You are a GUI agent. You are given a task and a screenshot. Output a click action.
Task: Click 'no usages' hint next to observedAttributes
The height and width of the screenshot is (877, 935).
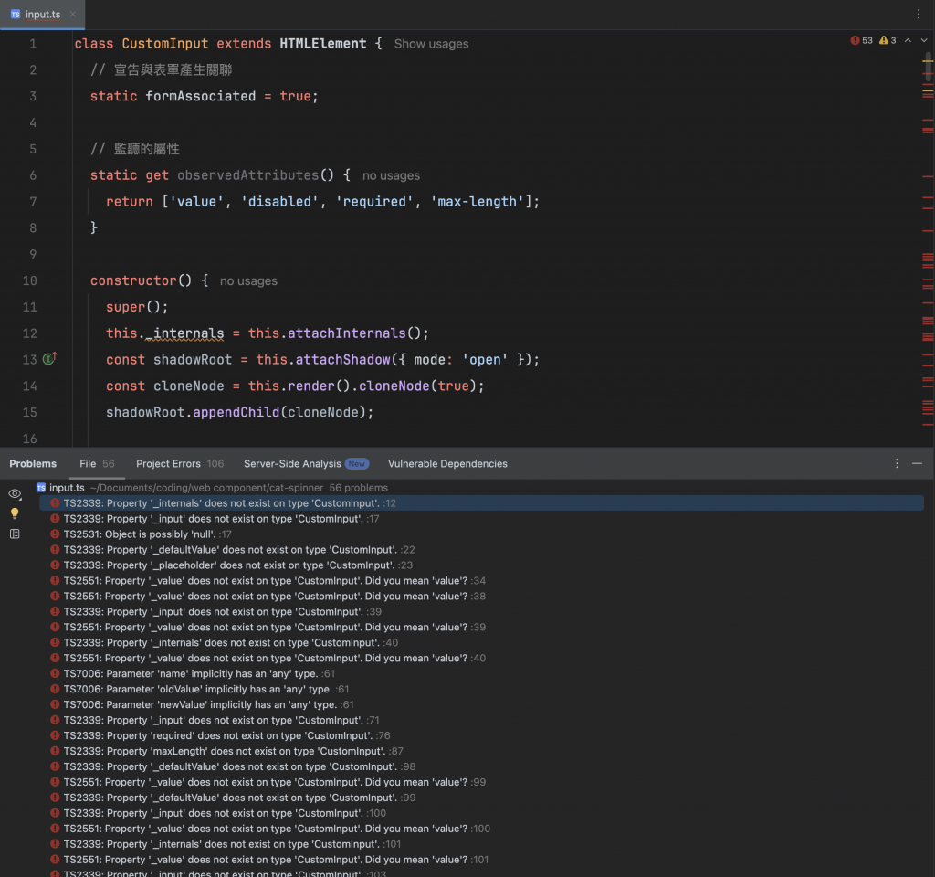click(391, 175)
